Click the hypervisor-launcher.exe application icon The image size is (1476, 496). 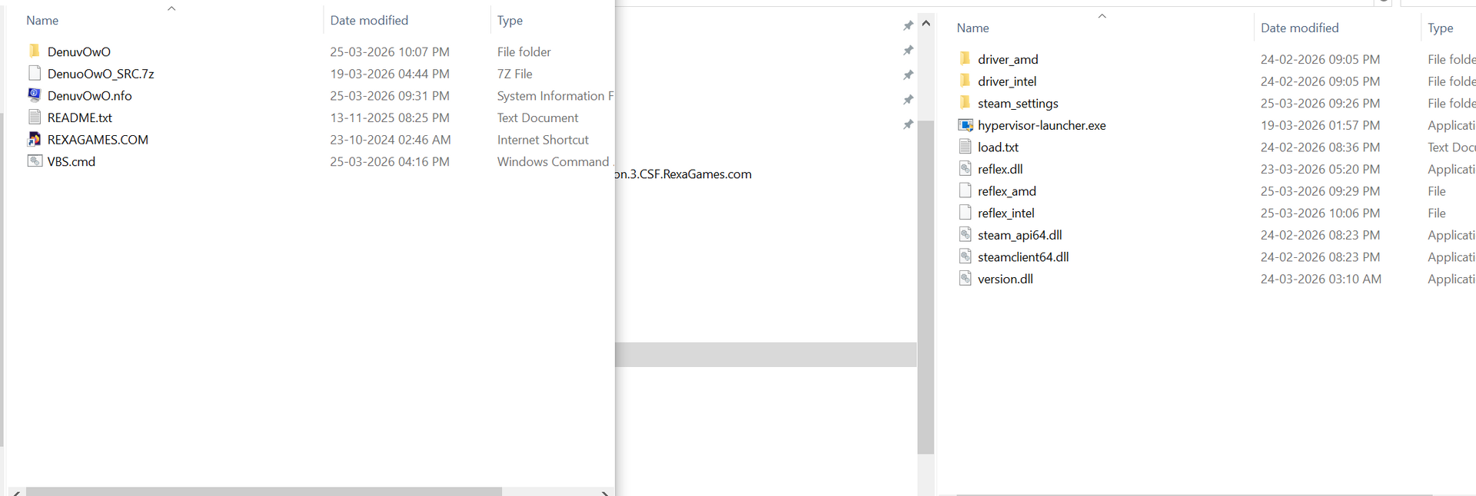[x=966, y=125]
